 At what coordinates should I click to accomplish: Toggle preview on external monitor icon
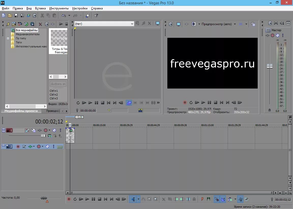point(179,24)
